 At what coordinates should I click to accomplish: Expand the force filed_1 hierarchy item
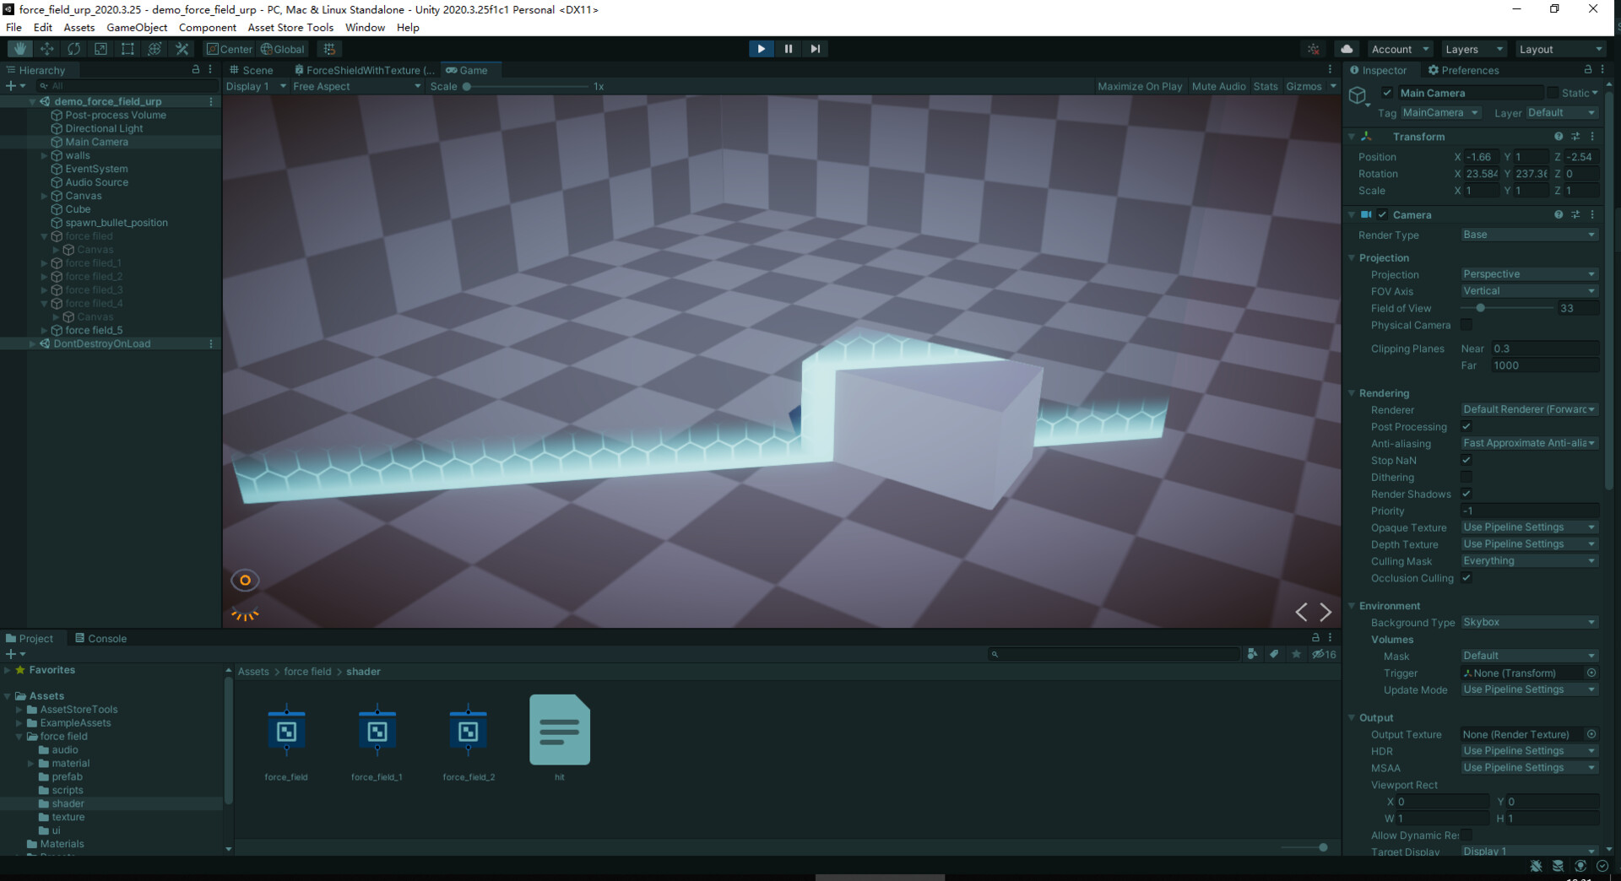pos(43,262)
